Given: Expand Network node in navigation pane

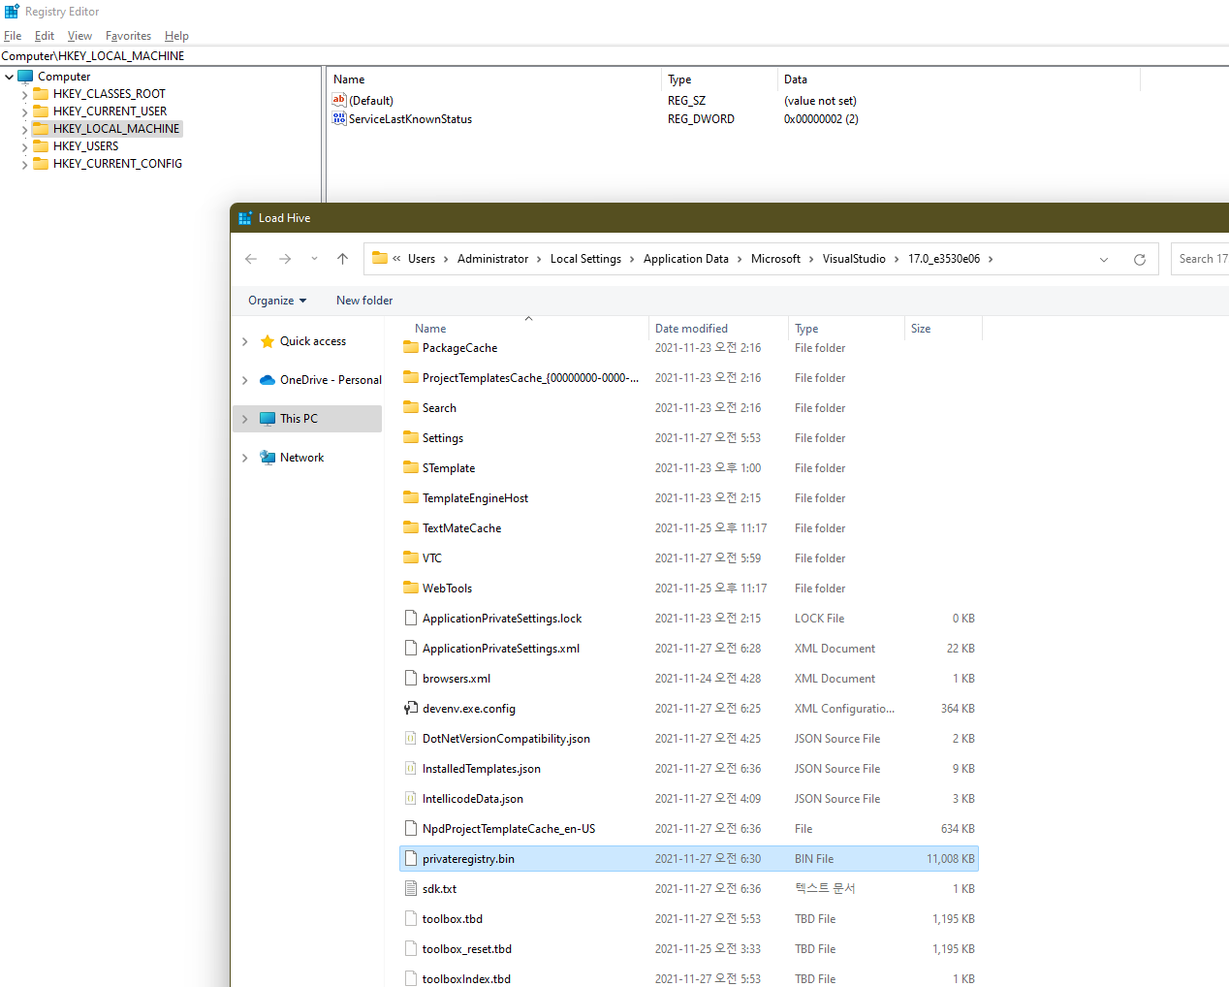Looking at the screenshot, I should coord(244,458).
